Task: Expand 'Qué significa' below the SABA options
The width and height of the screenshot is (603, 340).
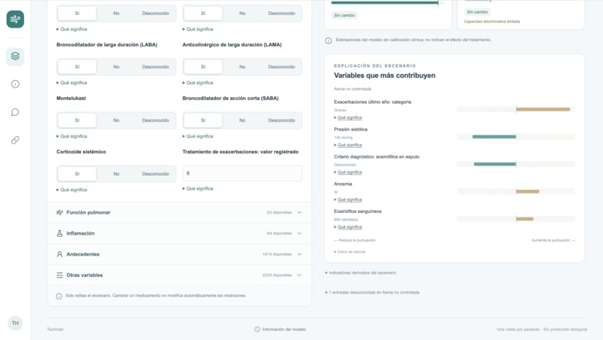Action: tap(198, 136)
